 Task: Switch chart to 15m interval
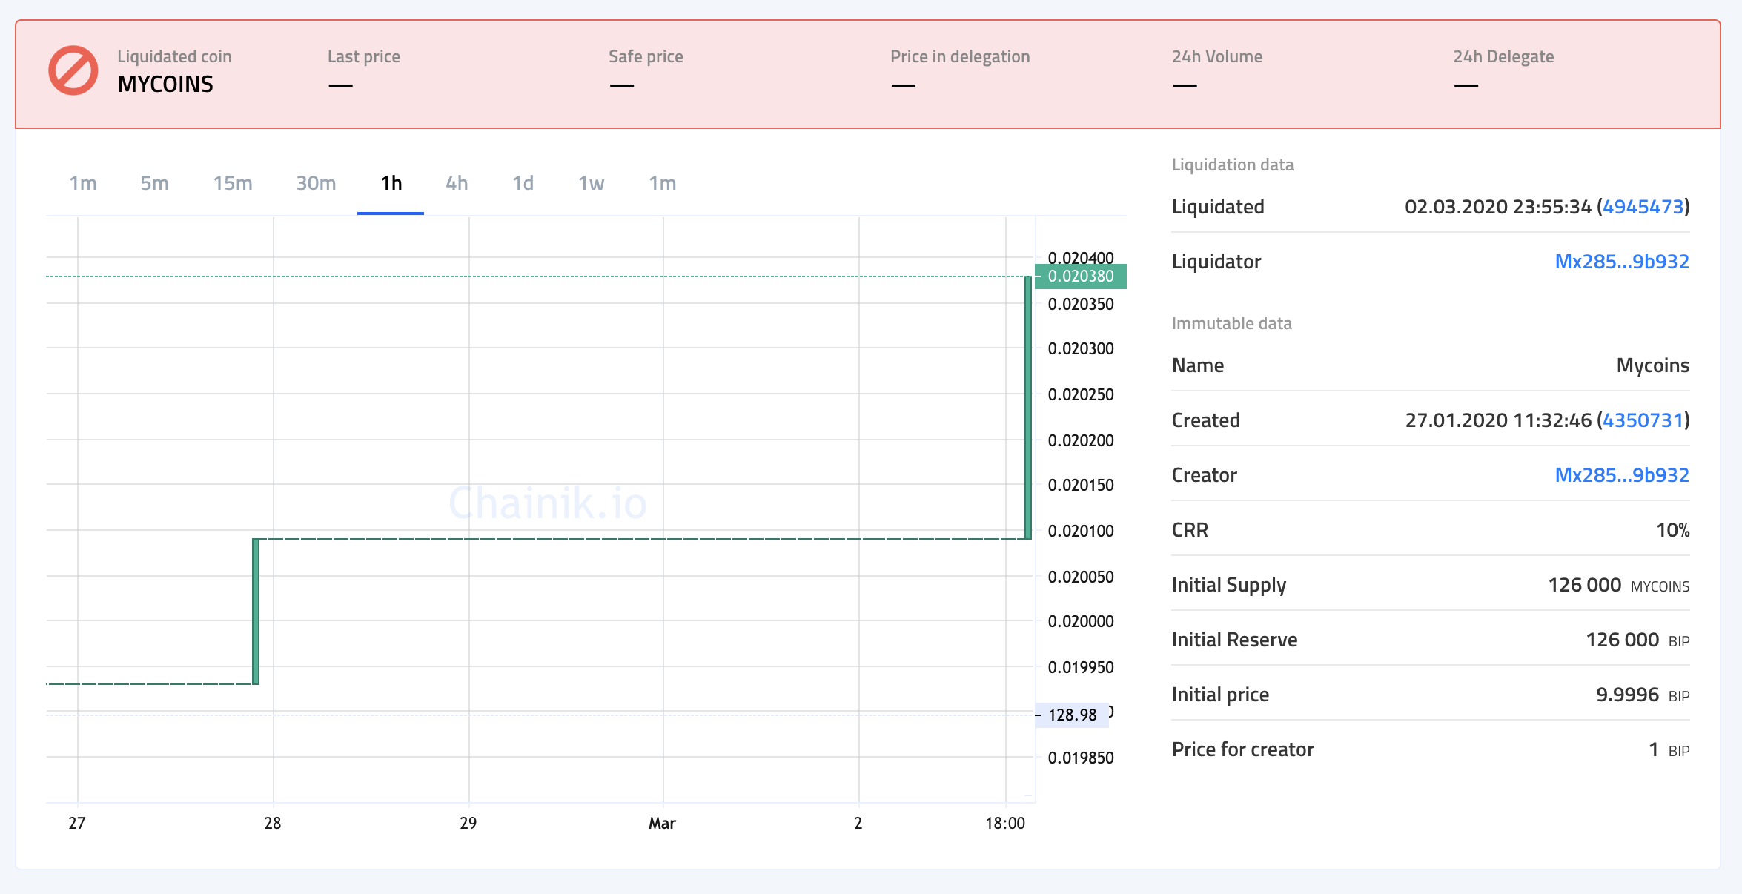click(232, 183)
